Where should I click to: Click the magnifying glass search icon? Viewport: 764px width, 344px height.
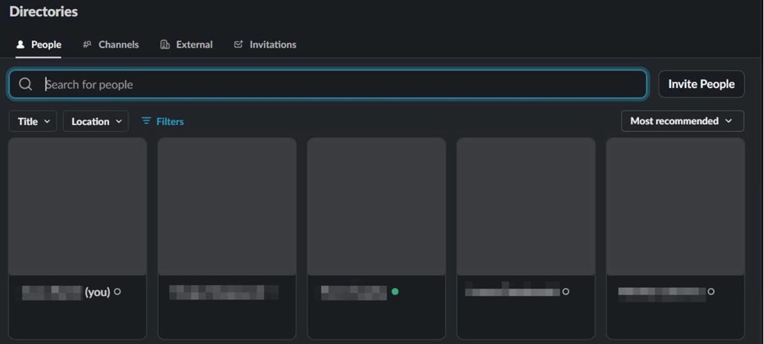[x=26, y=85]
